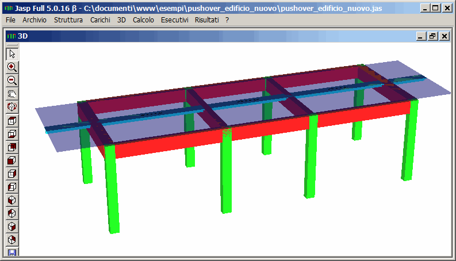Open the 3D menu
This screenshot has height=261, width=456.
[x=121, y=20]
